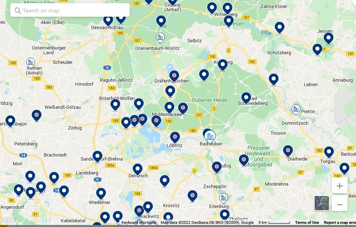
Task: Select the map pin at Delitzsch
Action: click(138, 170)
